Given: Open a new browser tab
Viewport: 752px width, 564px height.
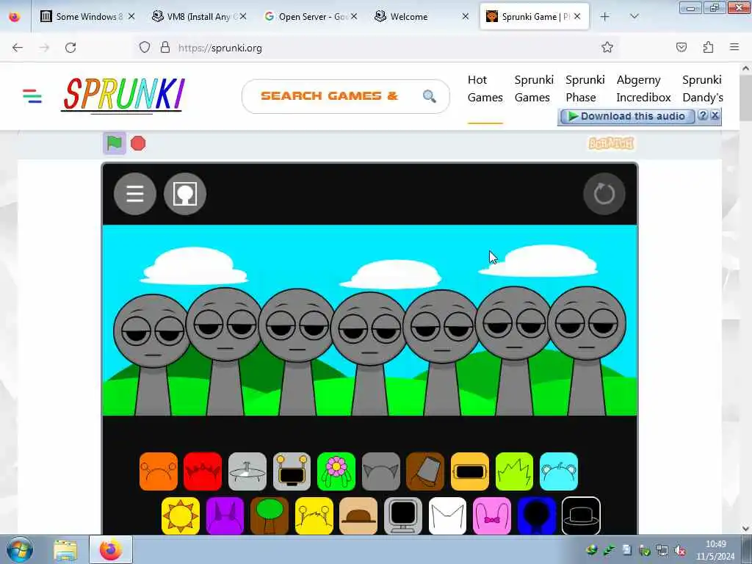Looking at the screenshot, I should 605,17.
